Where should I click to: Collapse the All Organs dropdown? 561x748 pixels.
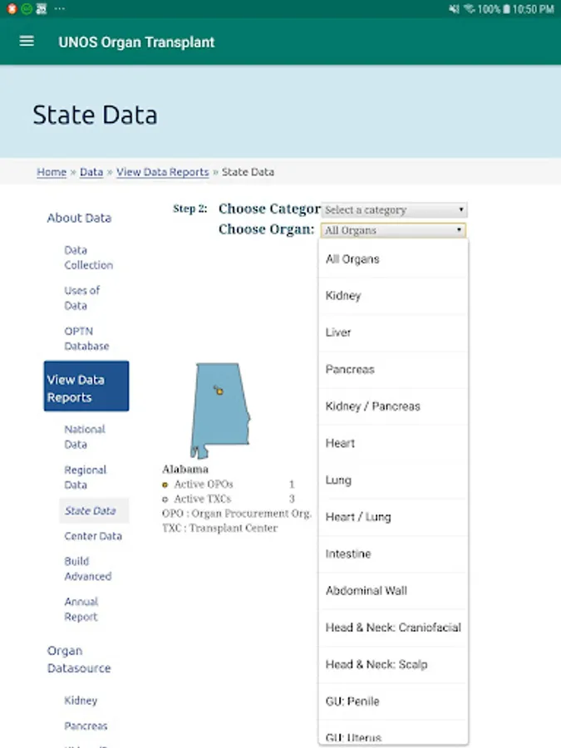(394, 230)
